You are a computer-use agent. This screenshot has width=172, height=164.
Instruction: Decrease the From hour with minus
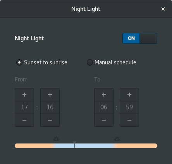click(24, 120)
